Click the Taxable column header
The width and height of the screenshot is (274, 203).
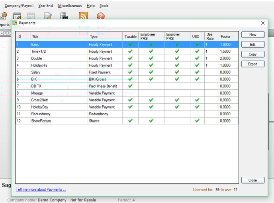click(131, 36)
